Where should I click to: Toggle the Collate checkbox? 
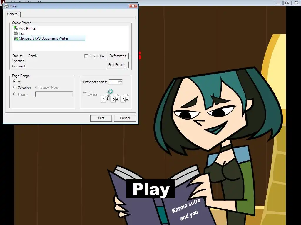[84, 94]
